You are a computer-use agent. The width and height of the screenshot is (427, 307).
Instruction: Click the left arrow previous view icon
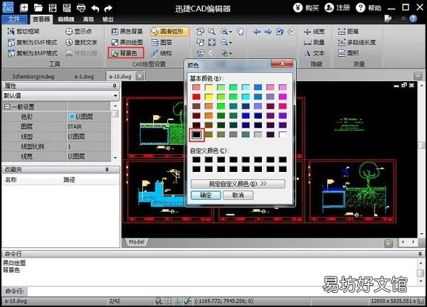[x=256, y=32]
